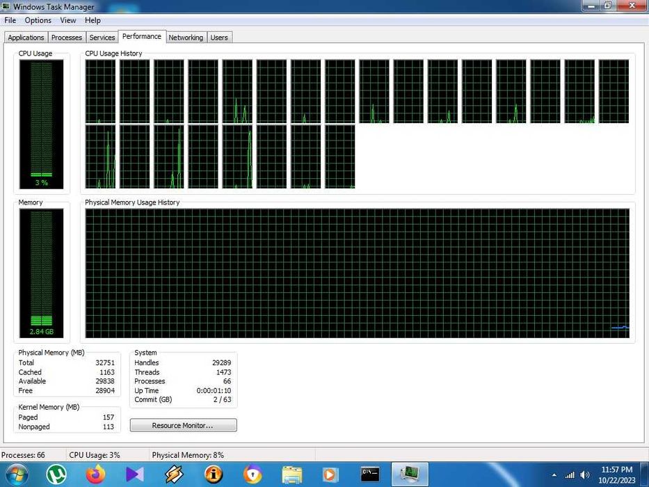Click Cached memory value 1163
The height and width of the screenshot is (487, 649).
tap(107, 372)
